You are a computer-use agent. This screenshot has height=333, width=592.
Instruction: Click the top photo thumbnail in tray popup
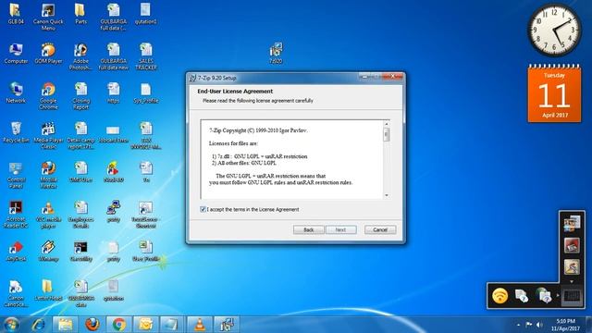(572, 224)
